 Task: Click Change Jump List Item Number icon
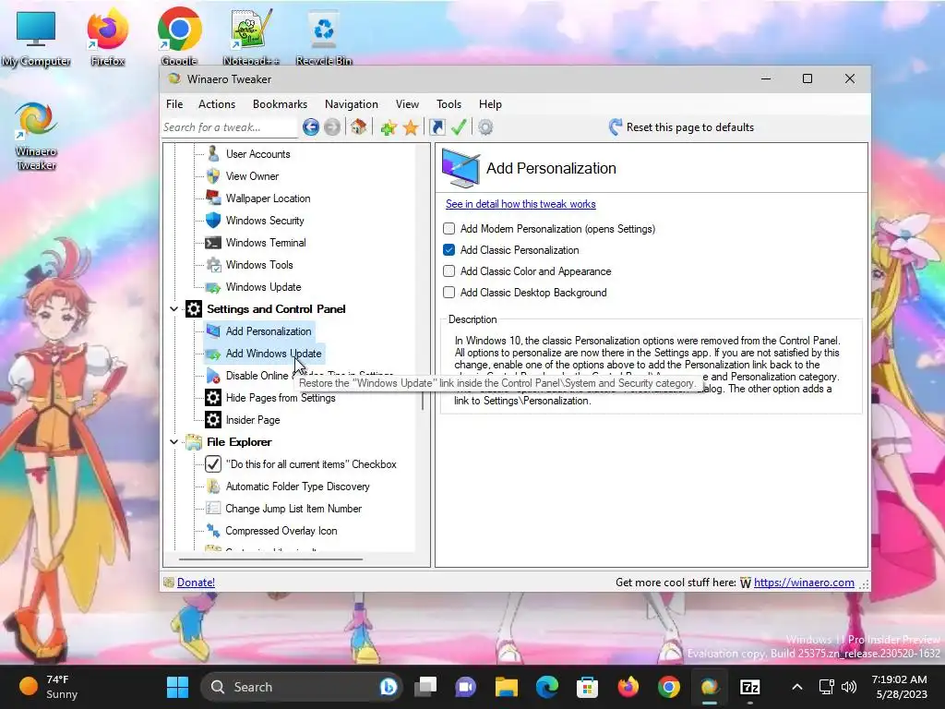[x=213, y=509]
